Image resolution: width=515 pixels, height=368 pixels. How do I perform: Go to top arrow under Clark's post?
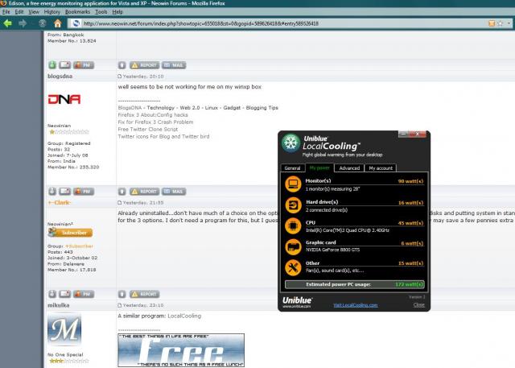coord(122,294)
